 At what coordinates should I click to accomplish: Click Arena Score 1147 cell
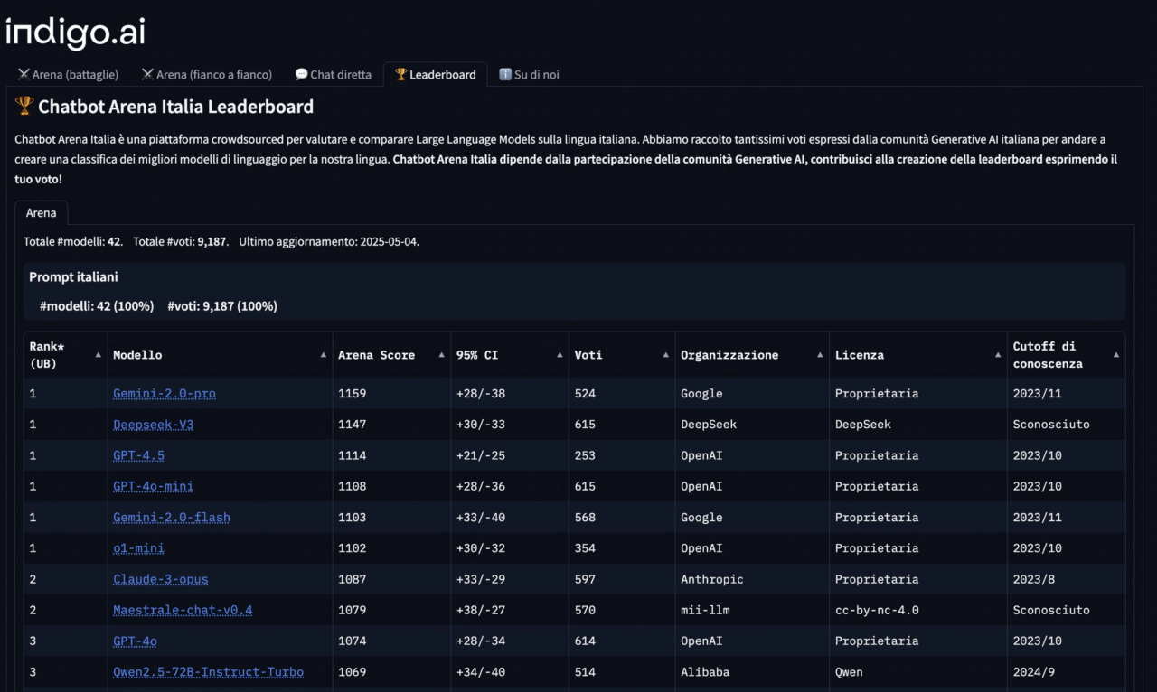[391, 425]
